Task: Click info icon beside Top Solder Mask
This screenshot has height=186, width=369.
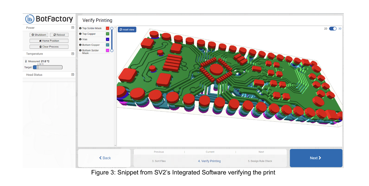Action: pyautogui.click(x=80, y=28)
